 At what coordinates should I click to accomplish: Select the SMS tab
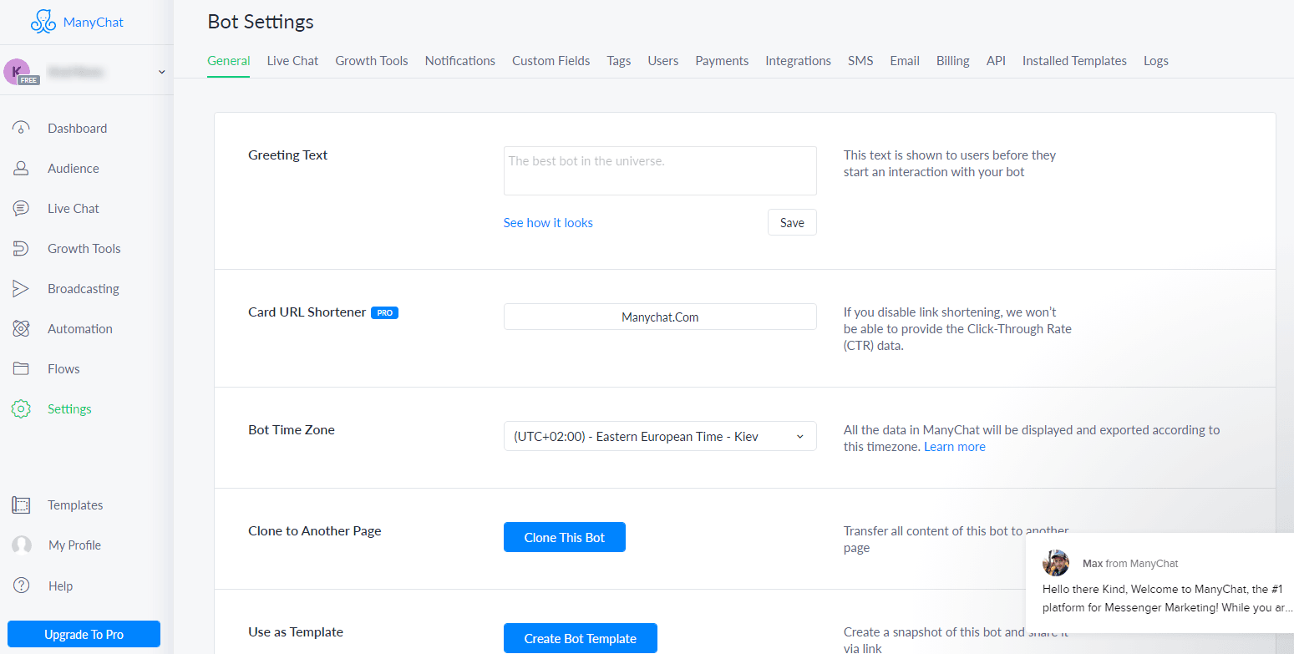pyautogui.click(x=860, y=61)
